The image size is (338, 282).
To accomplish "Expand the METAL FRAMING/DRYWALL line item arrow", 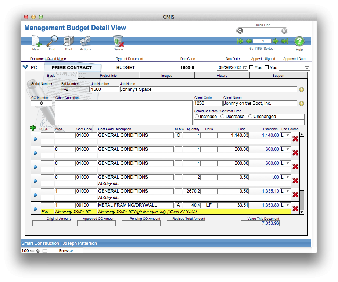I will pyautogui.click(x=35, y=208).
